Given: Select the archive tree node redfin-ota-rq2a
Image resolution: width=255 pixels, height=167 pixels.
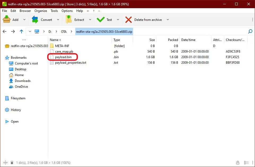Looking at the screenshot, I should [x=27, y=46].
